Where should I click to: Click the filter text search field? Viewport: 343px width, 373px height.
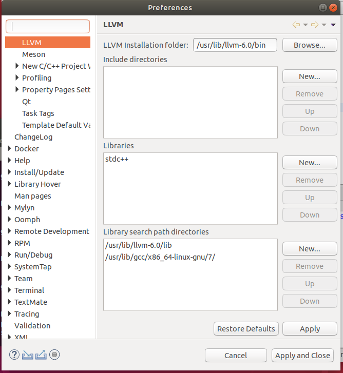[x=48, y=26]
